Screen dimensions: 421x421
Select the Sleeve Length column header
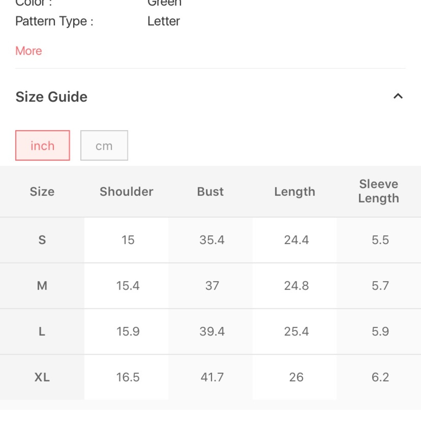tap(378, 191)
